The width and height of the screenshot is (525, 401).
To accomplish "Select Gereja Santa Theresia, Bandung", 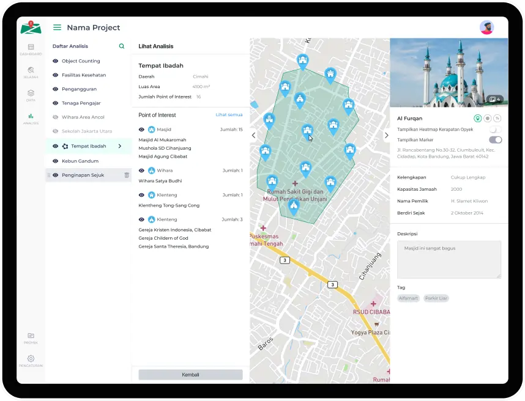I will pyautogui.click(x=173, y=246).
